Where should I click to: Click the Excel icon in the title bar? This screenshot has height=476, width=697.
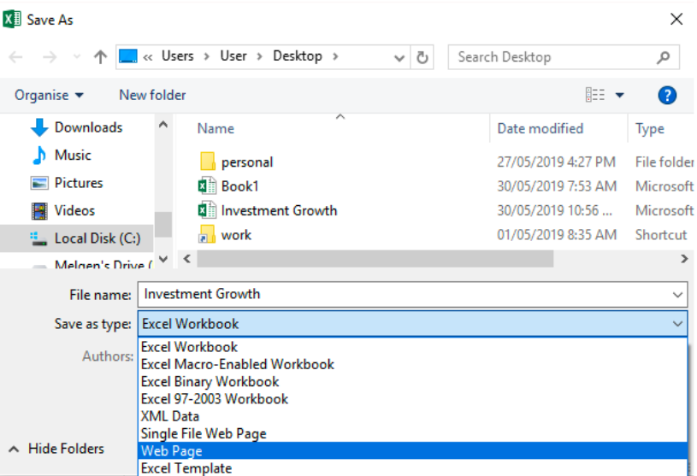(x=12, y=19)
